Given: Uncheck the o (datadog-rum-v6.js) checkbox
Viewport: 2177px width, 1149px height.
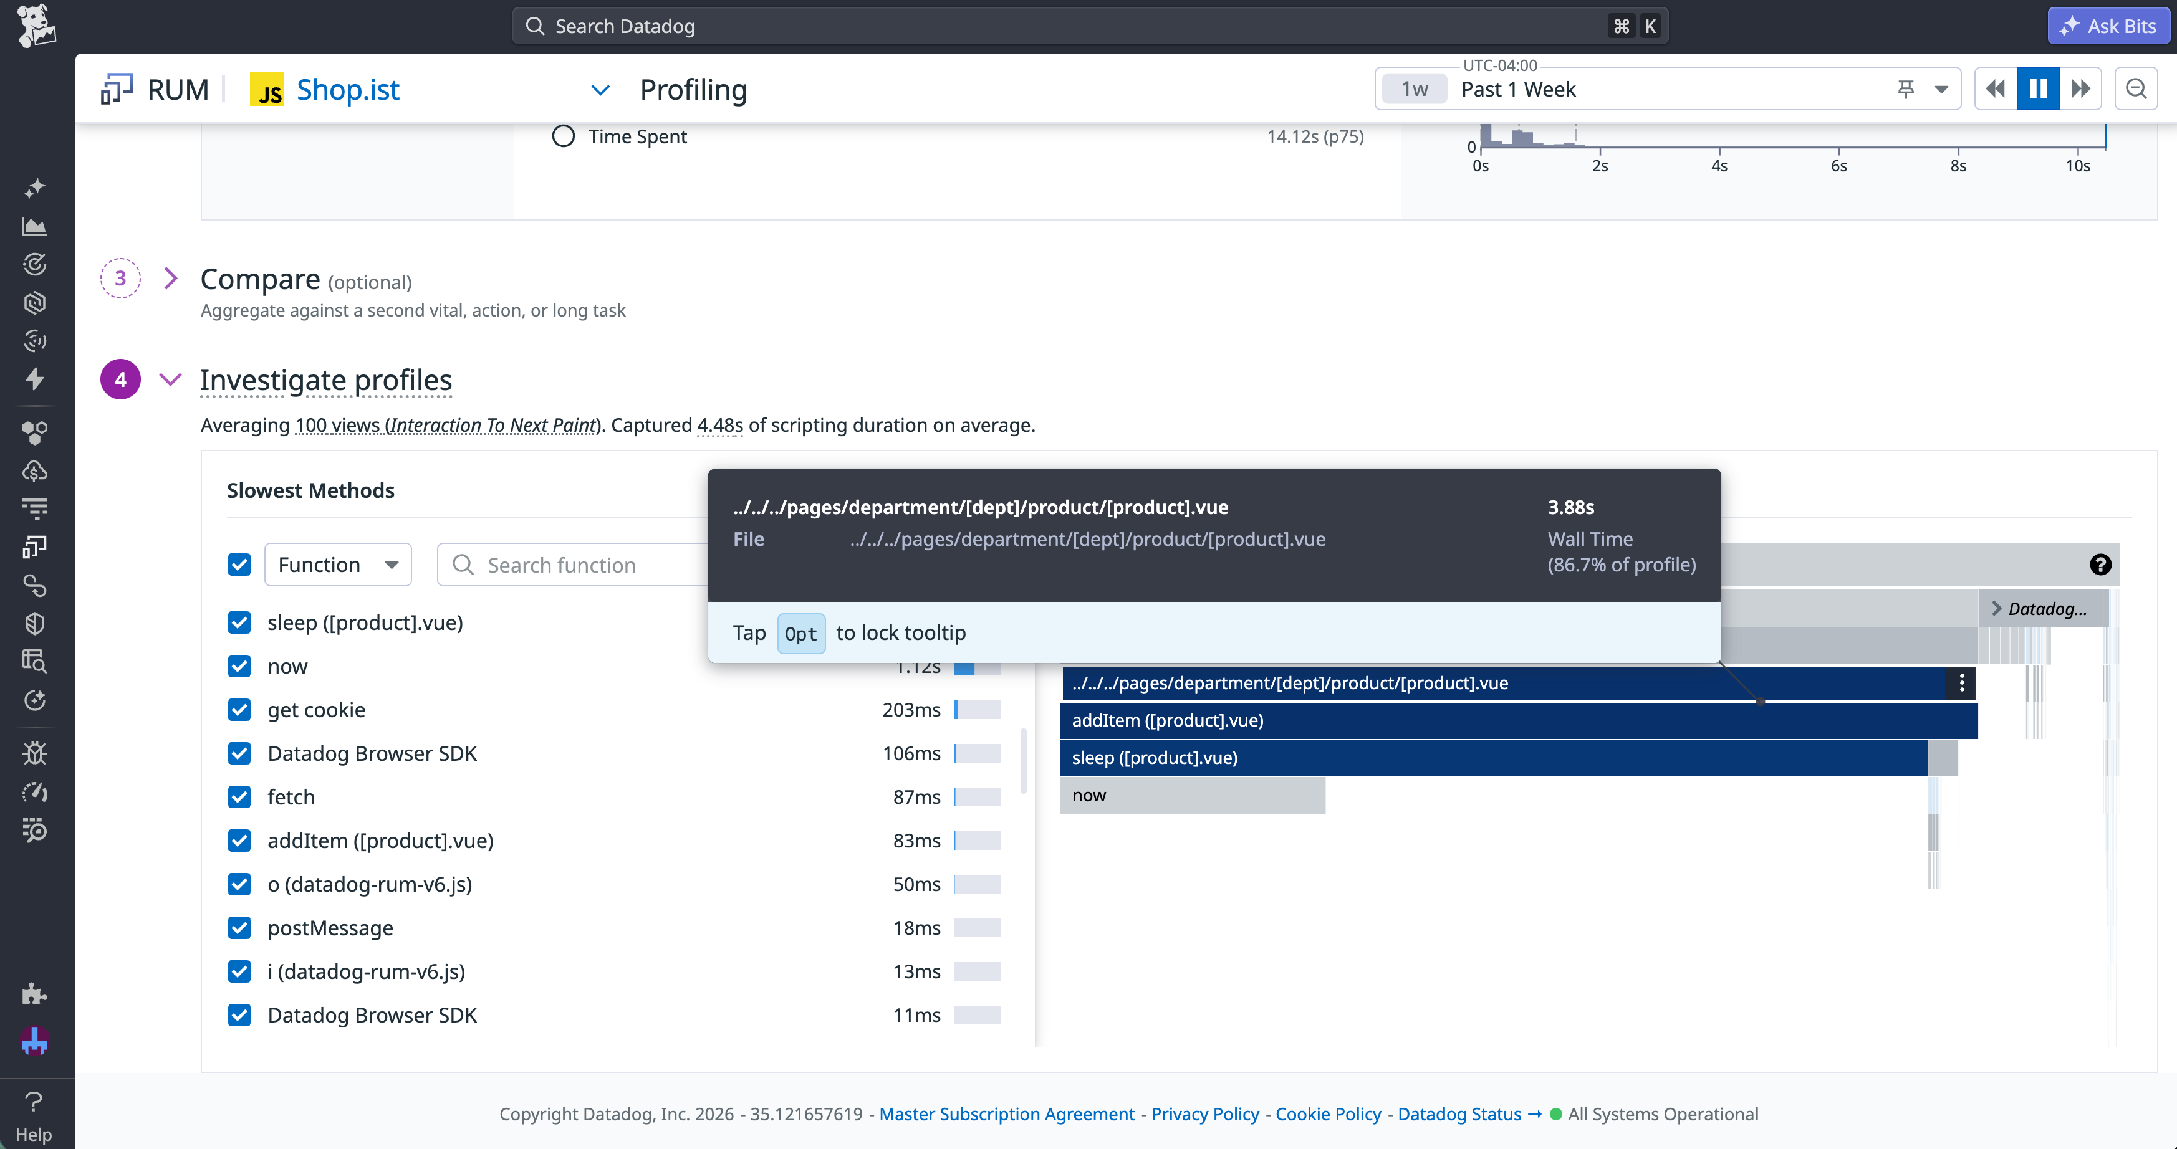Looking at the screenshot, I should tap(239, 885).
